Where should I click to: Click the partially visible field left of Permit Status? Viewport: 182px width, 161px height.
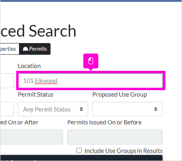click(x=7, y=109)
